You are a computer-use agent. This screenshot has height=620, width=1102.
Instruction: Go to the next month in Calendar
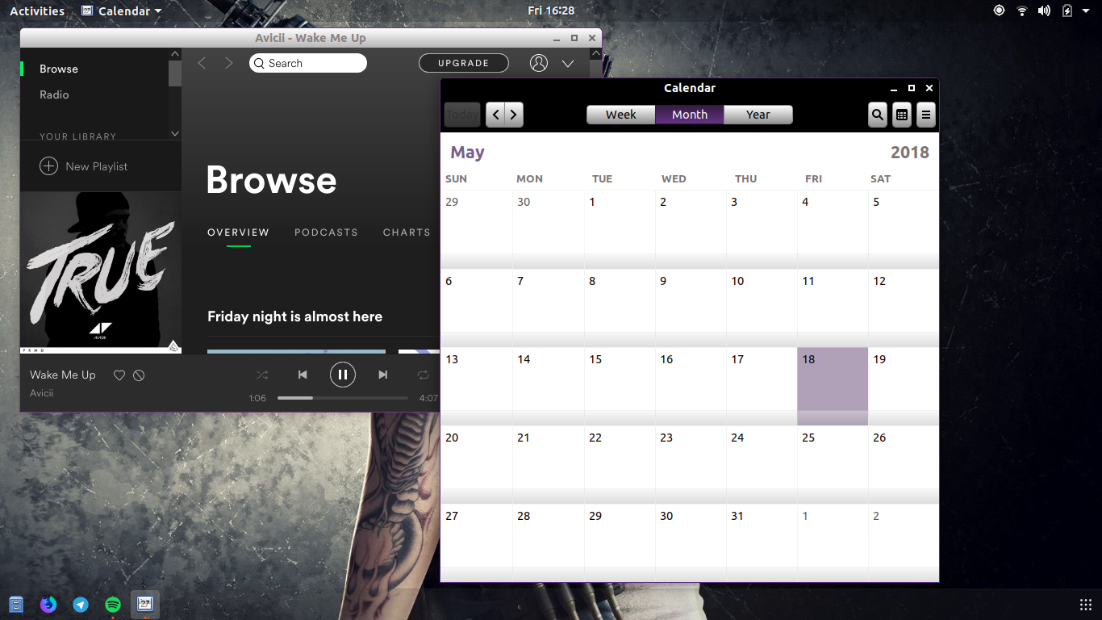pos(514,115)
